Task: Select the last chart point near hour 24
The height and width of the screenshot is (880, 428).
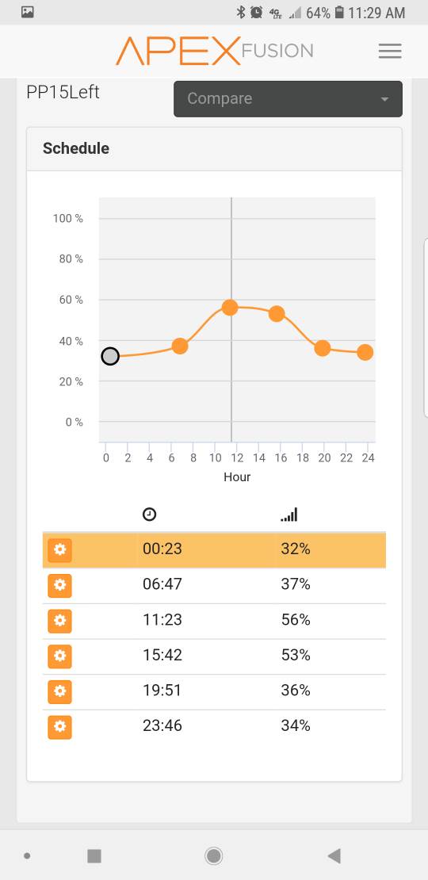Action: pos(365,353)
